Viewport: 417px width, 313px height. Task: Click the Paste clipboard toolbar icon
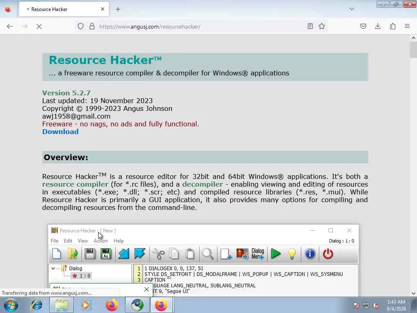(x=190, y=253)
